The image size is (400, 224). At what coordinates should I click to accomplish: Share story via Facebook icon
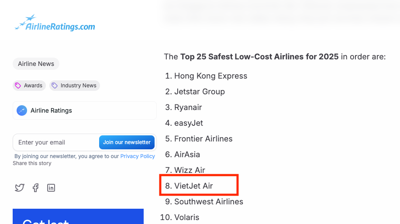coord(35,188)
